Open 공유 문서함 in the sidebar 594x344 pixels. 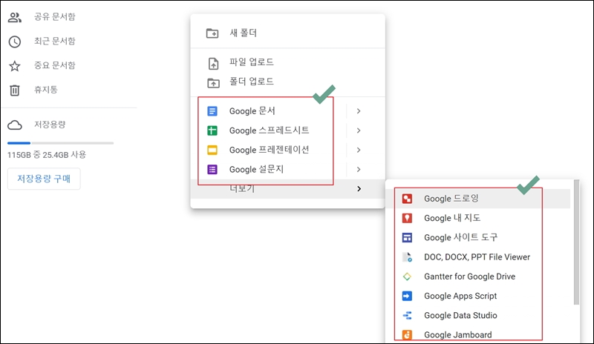point(54,16)
